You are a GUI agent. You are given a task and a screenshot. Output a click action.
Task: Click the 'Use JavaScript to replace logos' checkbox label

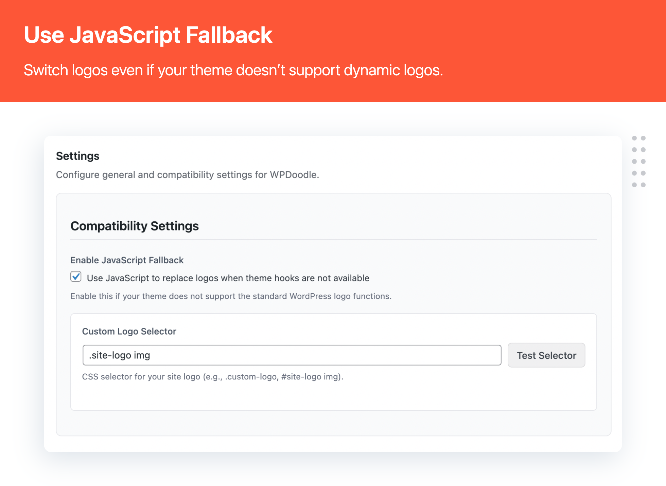(228, 278)
